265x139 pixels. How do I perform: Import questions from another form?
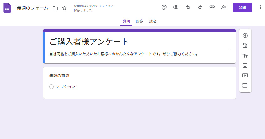pos(245,46)
